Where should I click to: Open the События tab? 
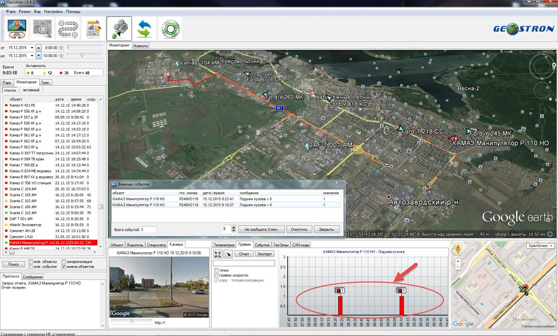(262, 245)
